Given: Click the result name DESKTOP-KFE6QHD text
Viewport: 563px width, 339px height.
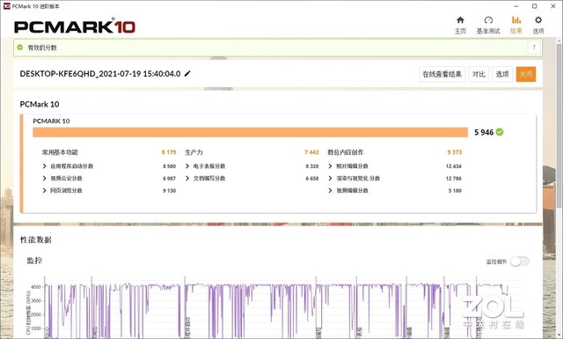Looking at the screenshot, I should tap(99, 74).
